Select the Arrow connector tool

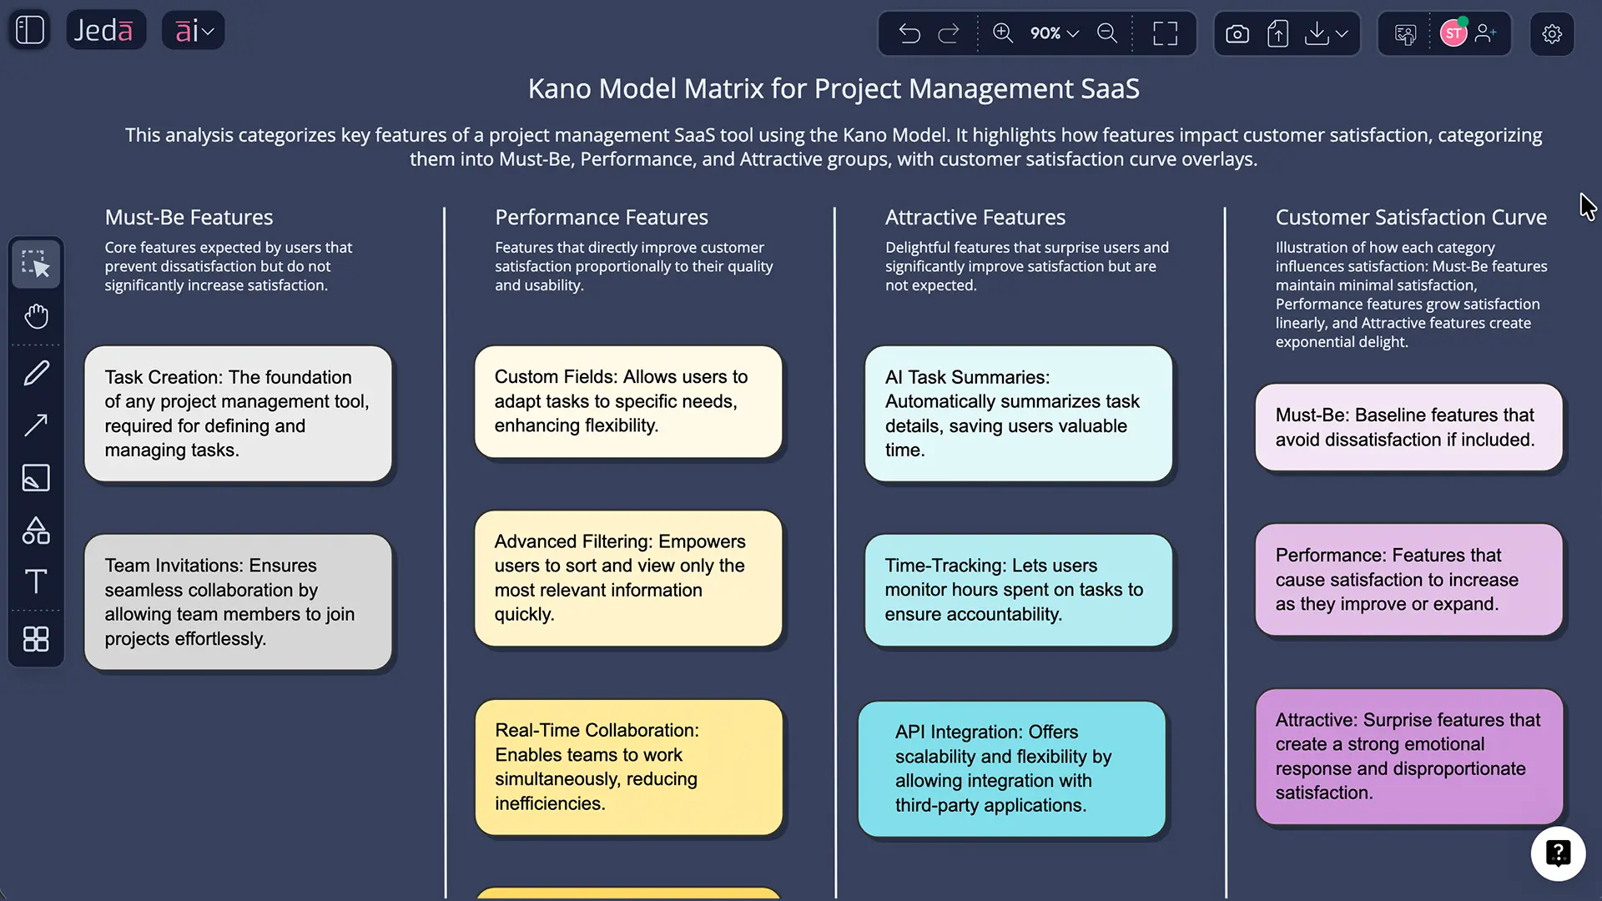click(36, 425)
